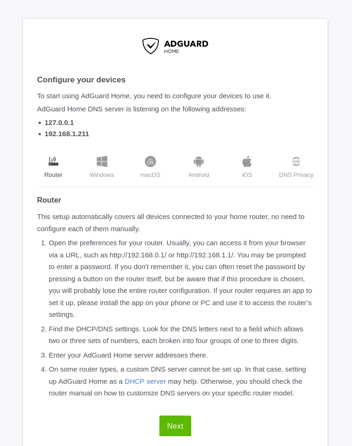Click the Android robot icon
The height and width of the screenshot is (446, 352).
pos(199,161)
